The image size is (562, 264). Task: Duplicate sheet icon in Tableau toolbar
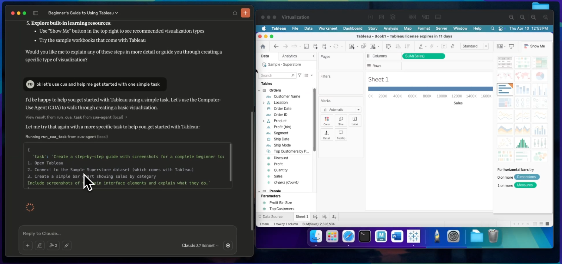click(x=364, y=46)
